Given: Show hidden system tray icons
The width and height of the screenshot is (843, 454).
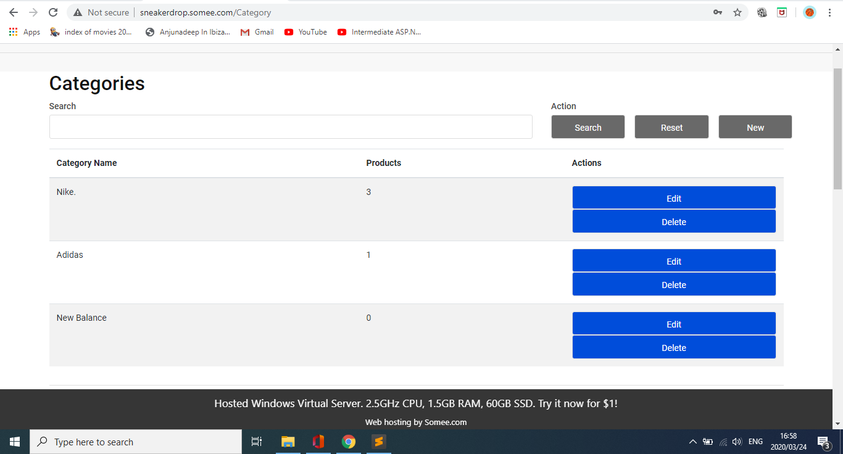Looking at the screenshot, I should (692, 442).
